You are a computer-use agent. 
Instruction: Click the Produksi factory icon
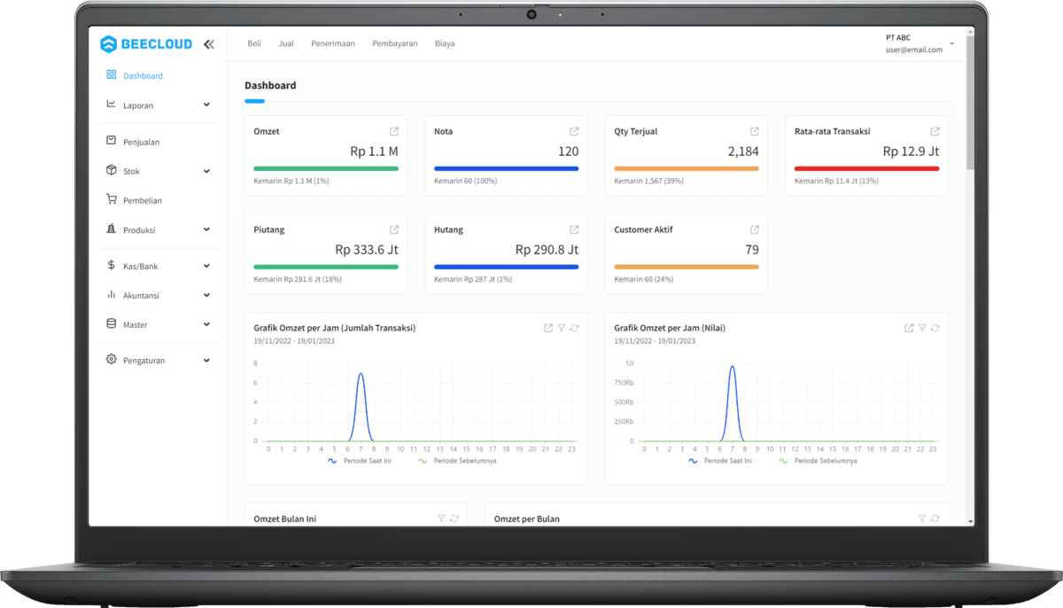(111, 229)
